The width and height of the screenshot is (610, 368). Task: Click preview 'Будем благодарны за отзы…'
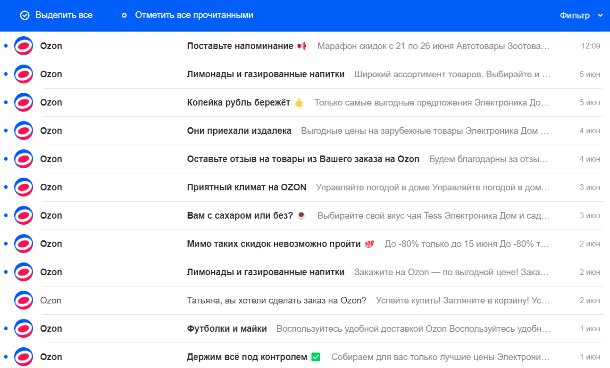coord(489,159)
